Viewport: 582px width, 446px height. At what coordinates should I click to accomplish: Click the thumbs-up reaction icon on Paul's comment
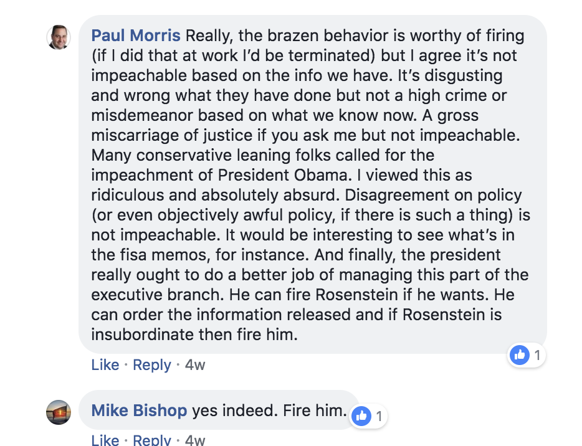(x=520, y=356)
